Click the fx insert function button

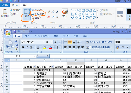[x=47, y=56]
